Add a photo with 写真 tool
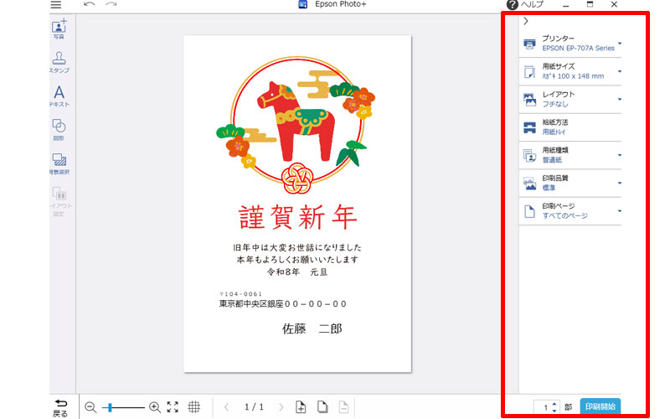The image size is (670, 419). point(59,29)
